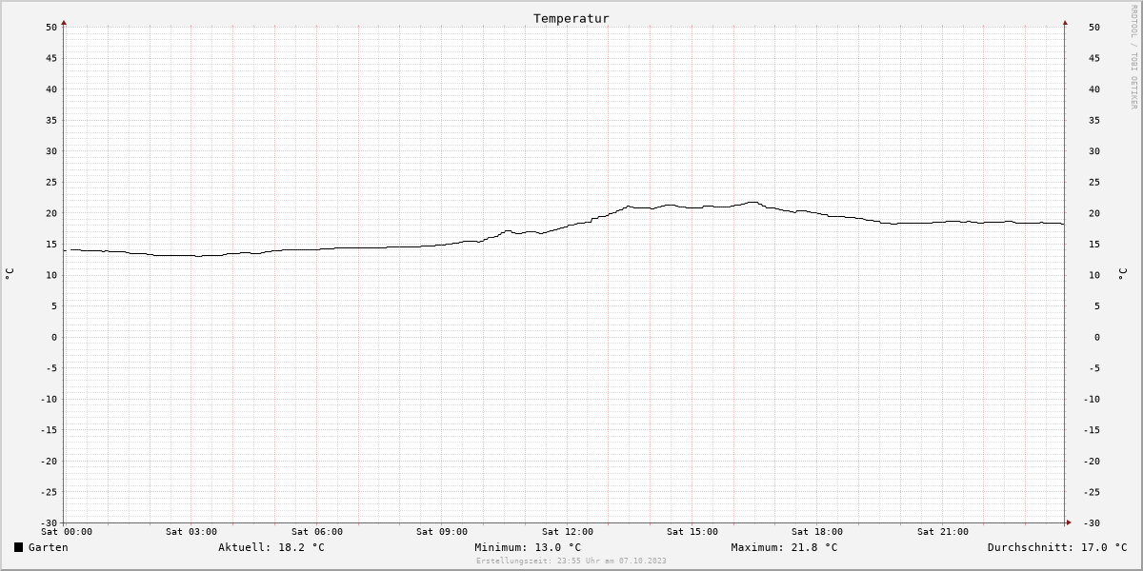Click the Sat 03:00 time axis label
This screenshot has height=571, width=1143.
(x=191, y=532)
